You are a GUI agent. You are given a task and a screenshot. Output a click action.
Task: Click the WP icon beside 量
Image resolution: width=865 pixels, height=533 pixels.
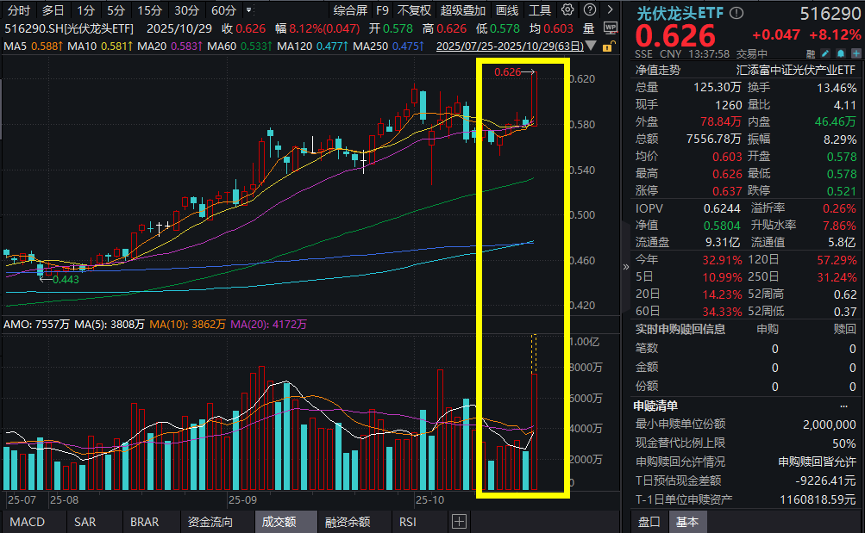(612, 28)
